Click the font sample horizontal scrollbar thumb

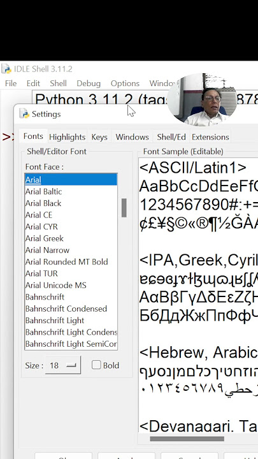(187, 439)
